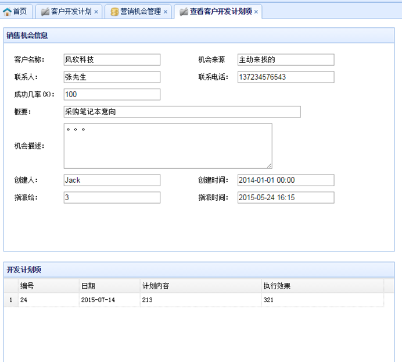Image resolution: width=402 pixels, height=362 pixels.
Task: Close the 营销机会管理 tab
Action: [x=166, y=12]
